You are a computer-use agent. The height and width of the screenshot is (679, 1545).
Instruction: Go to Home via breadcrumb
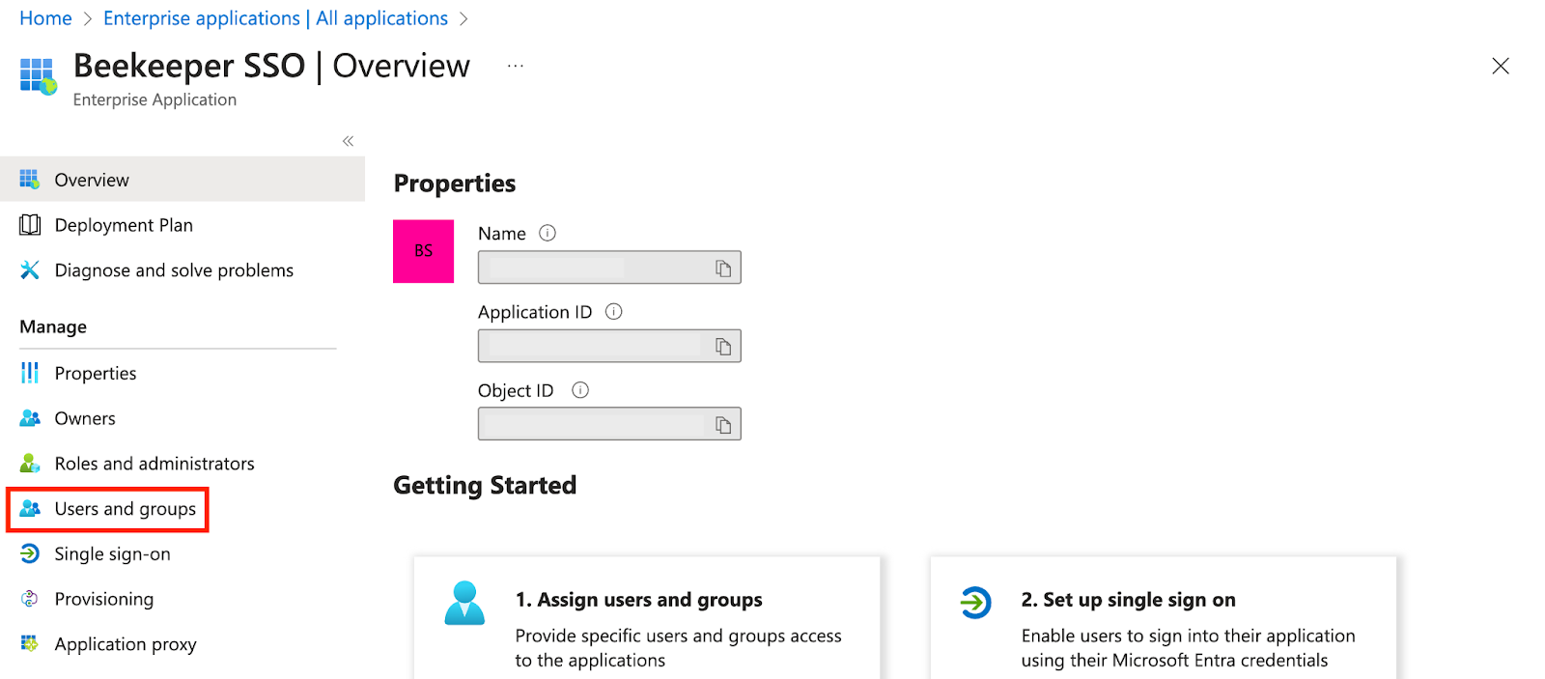click(x=45, y=18)
